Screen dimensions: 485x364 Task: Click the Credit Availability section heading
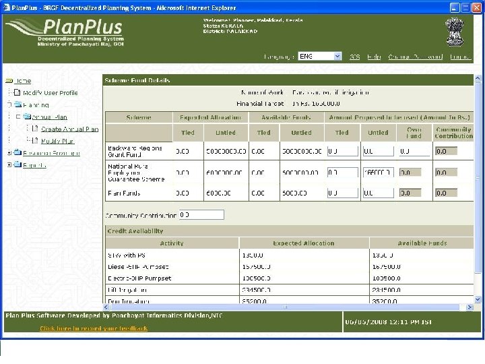[x=135, y=231]
